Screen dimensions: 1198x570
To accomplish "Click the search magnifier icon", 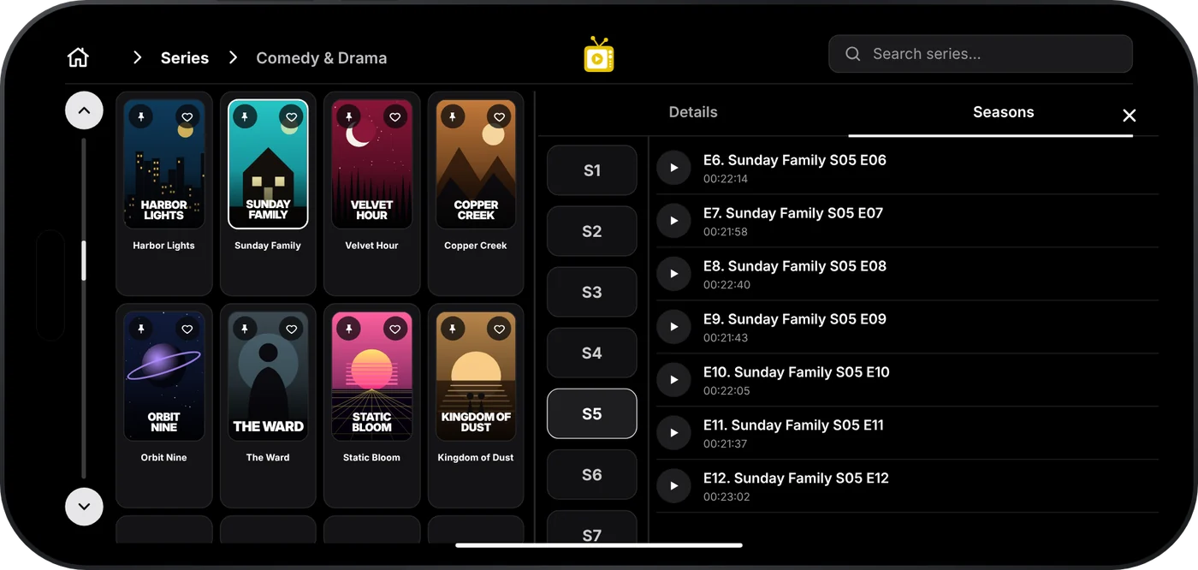I will [x=852, y=54].
